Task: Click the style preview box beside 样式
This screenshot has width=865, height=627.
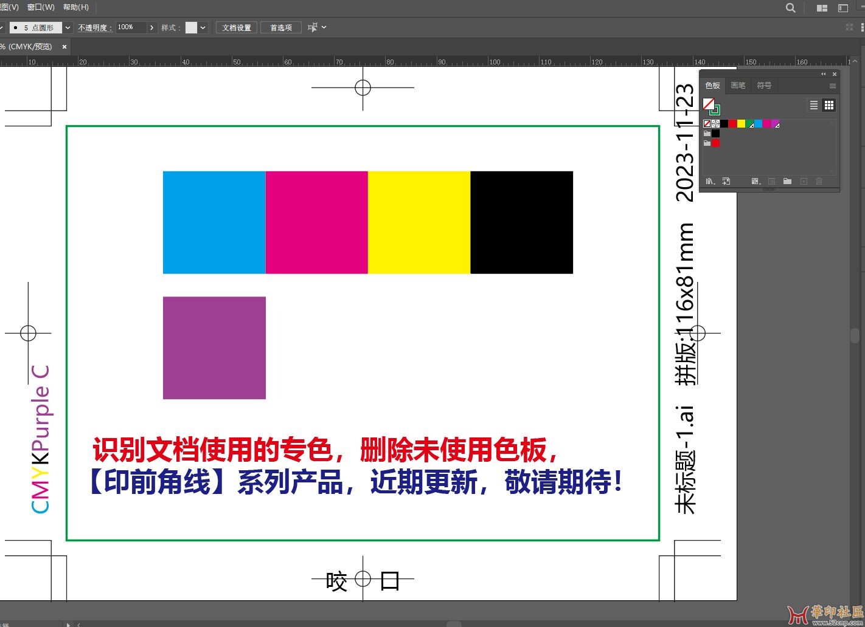Action: pos(191,27)
